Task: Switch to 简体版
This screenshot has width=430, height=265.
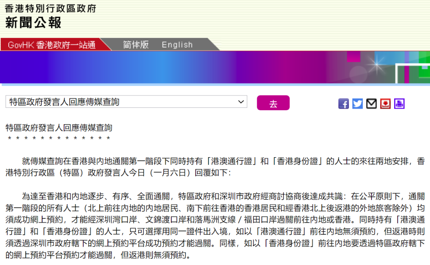Action: pyautogui.click(x=135, y=45)
